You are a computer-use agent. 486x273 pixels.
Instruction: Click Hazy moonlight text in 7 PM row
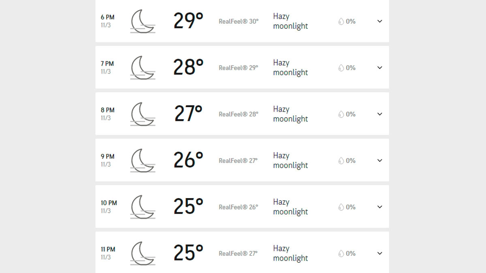point(290,68)
